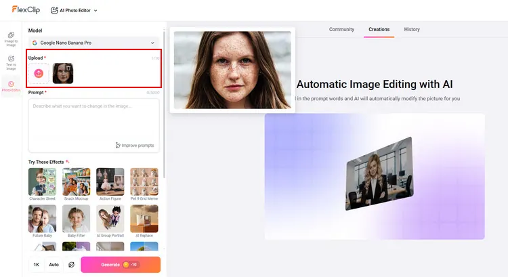Choose the AI Replace effect
Image resolution: width=508 pixels, height=277 pixels.
click(x=144, y=221)
